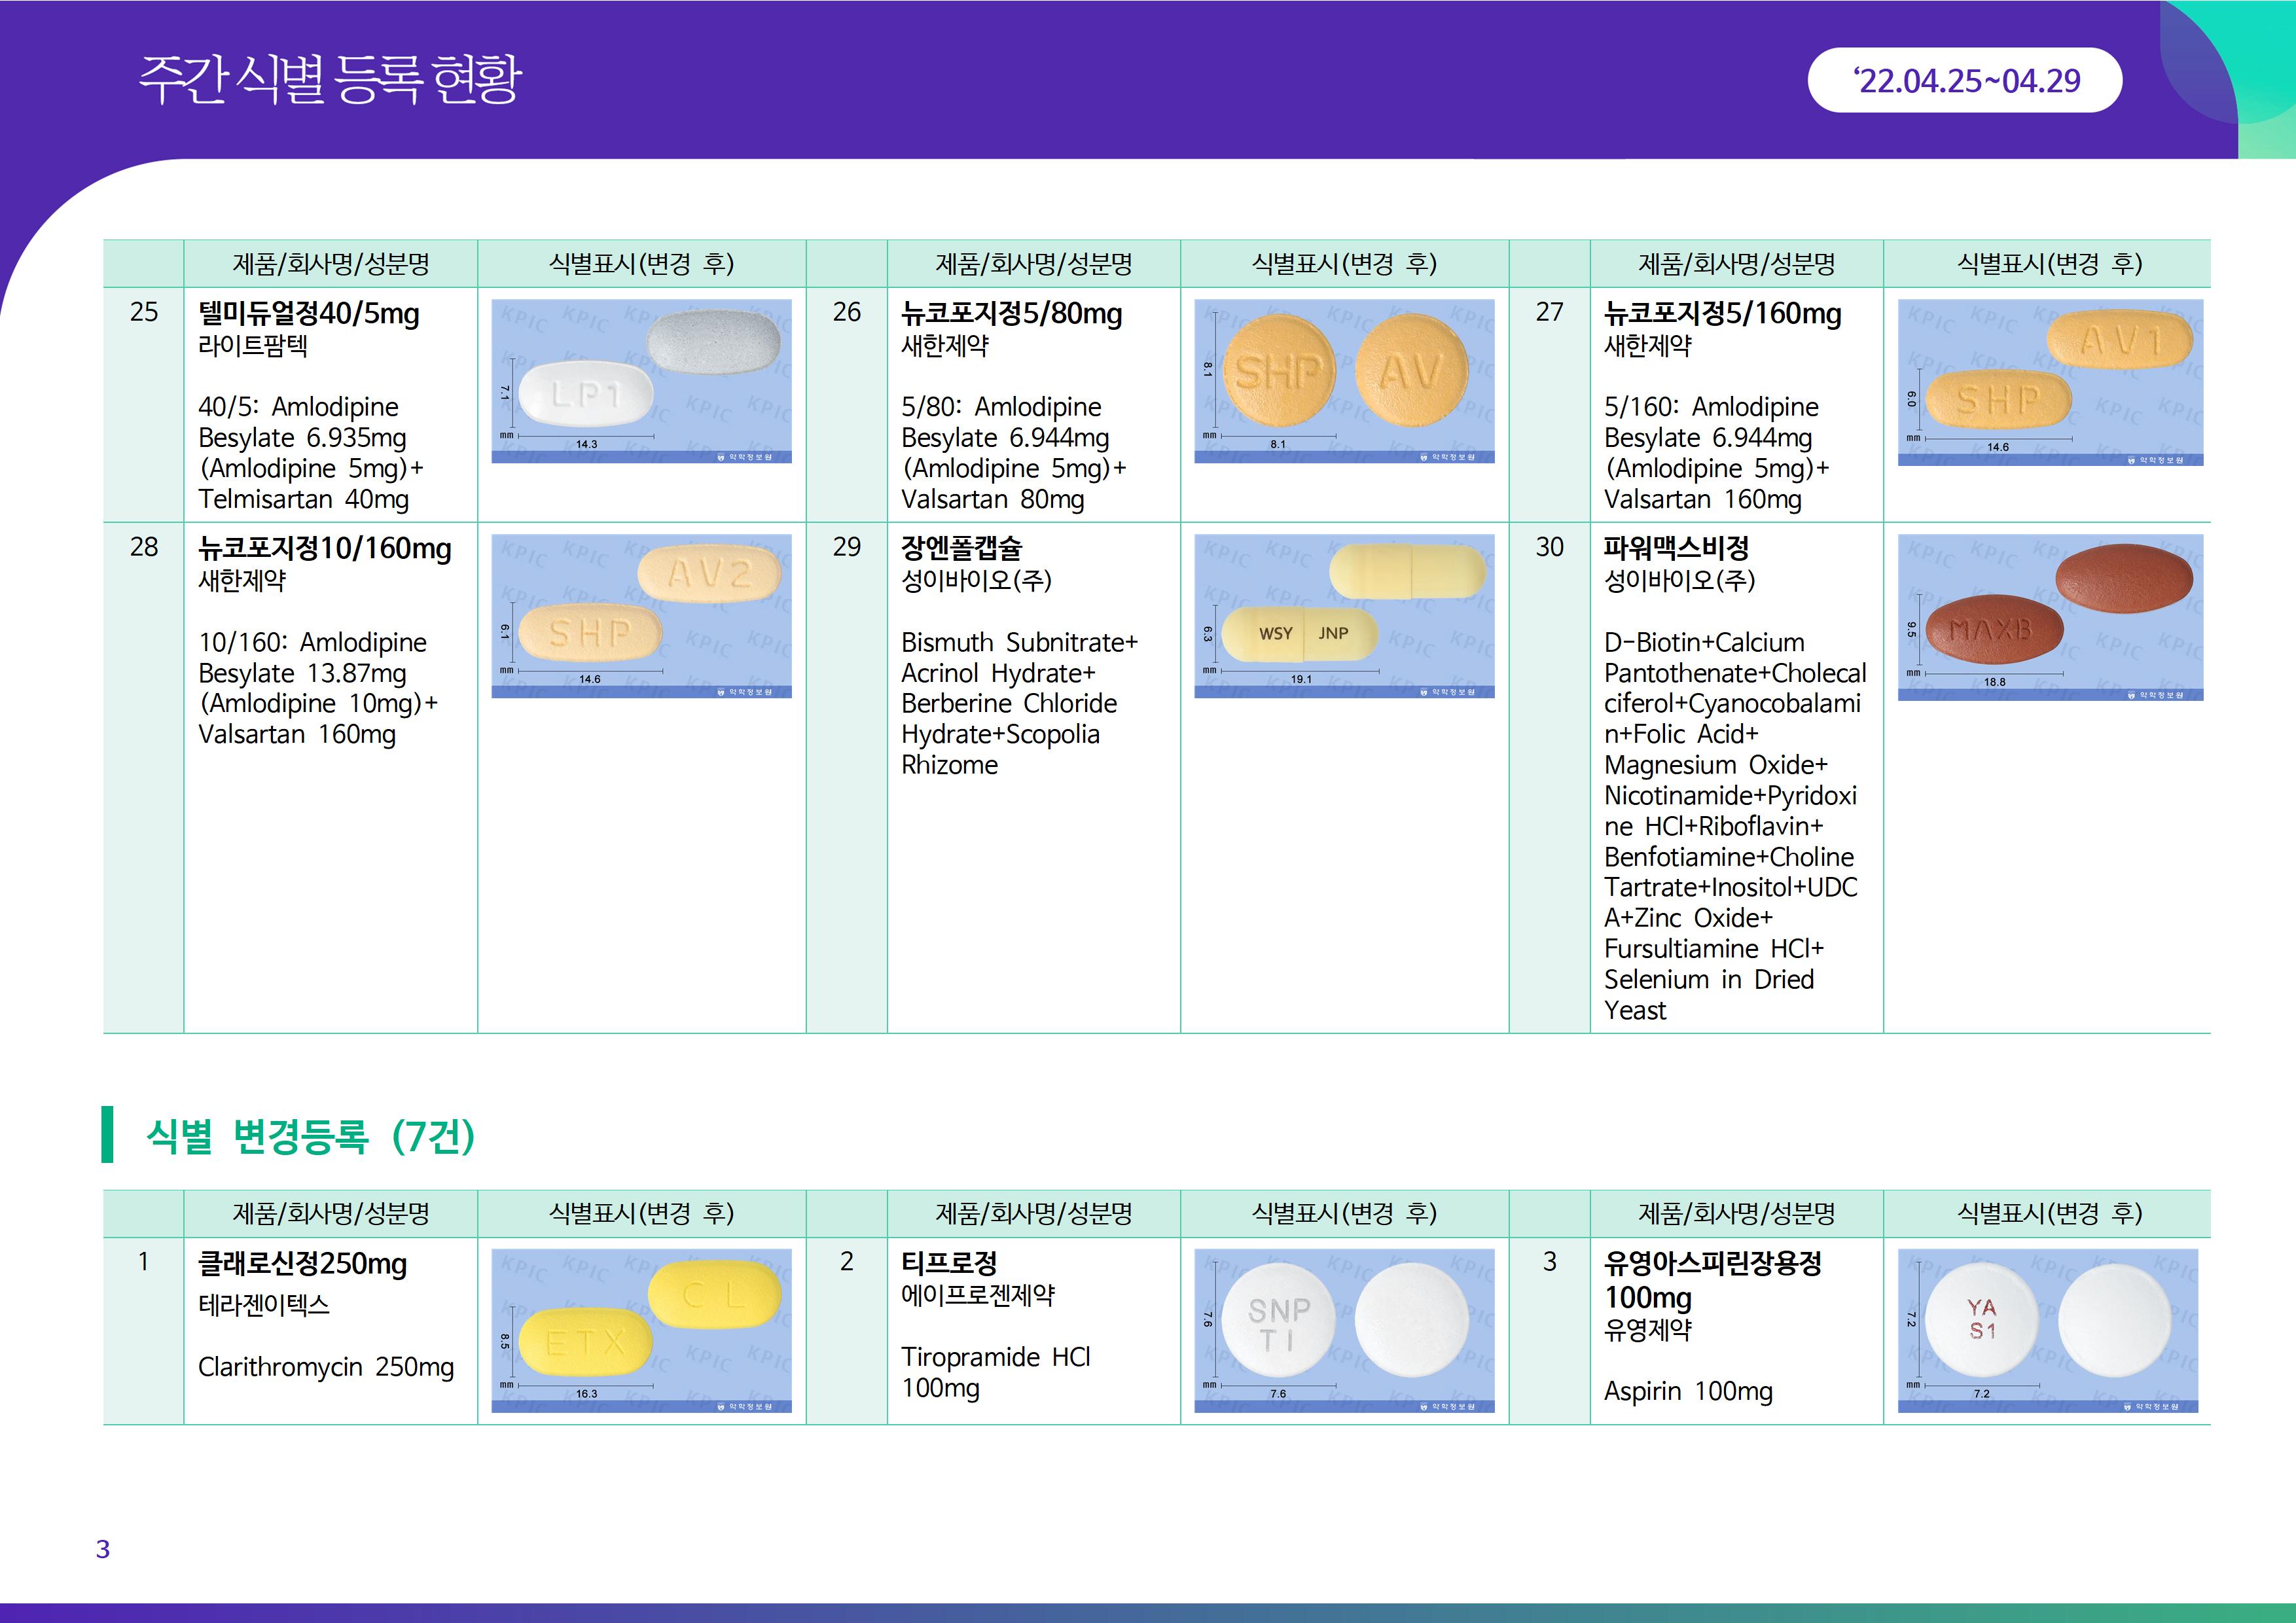The height and width of the screenshot is (1623, 2296).
Task: Click the YA S1 aspirin tablet image
Action: (2047, 1330)
